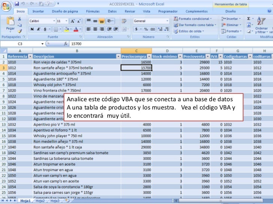Screen dimensions: 273x204
Task: Open the Name Box dropdown arrow
Action: click(42, 44)
